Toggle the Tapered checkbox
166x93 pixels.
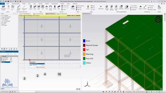point(11,61)
